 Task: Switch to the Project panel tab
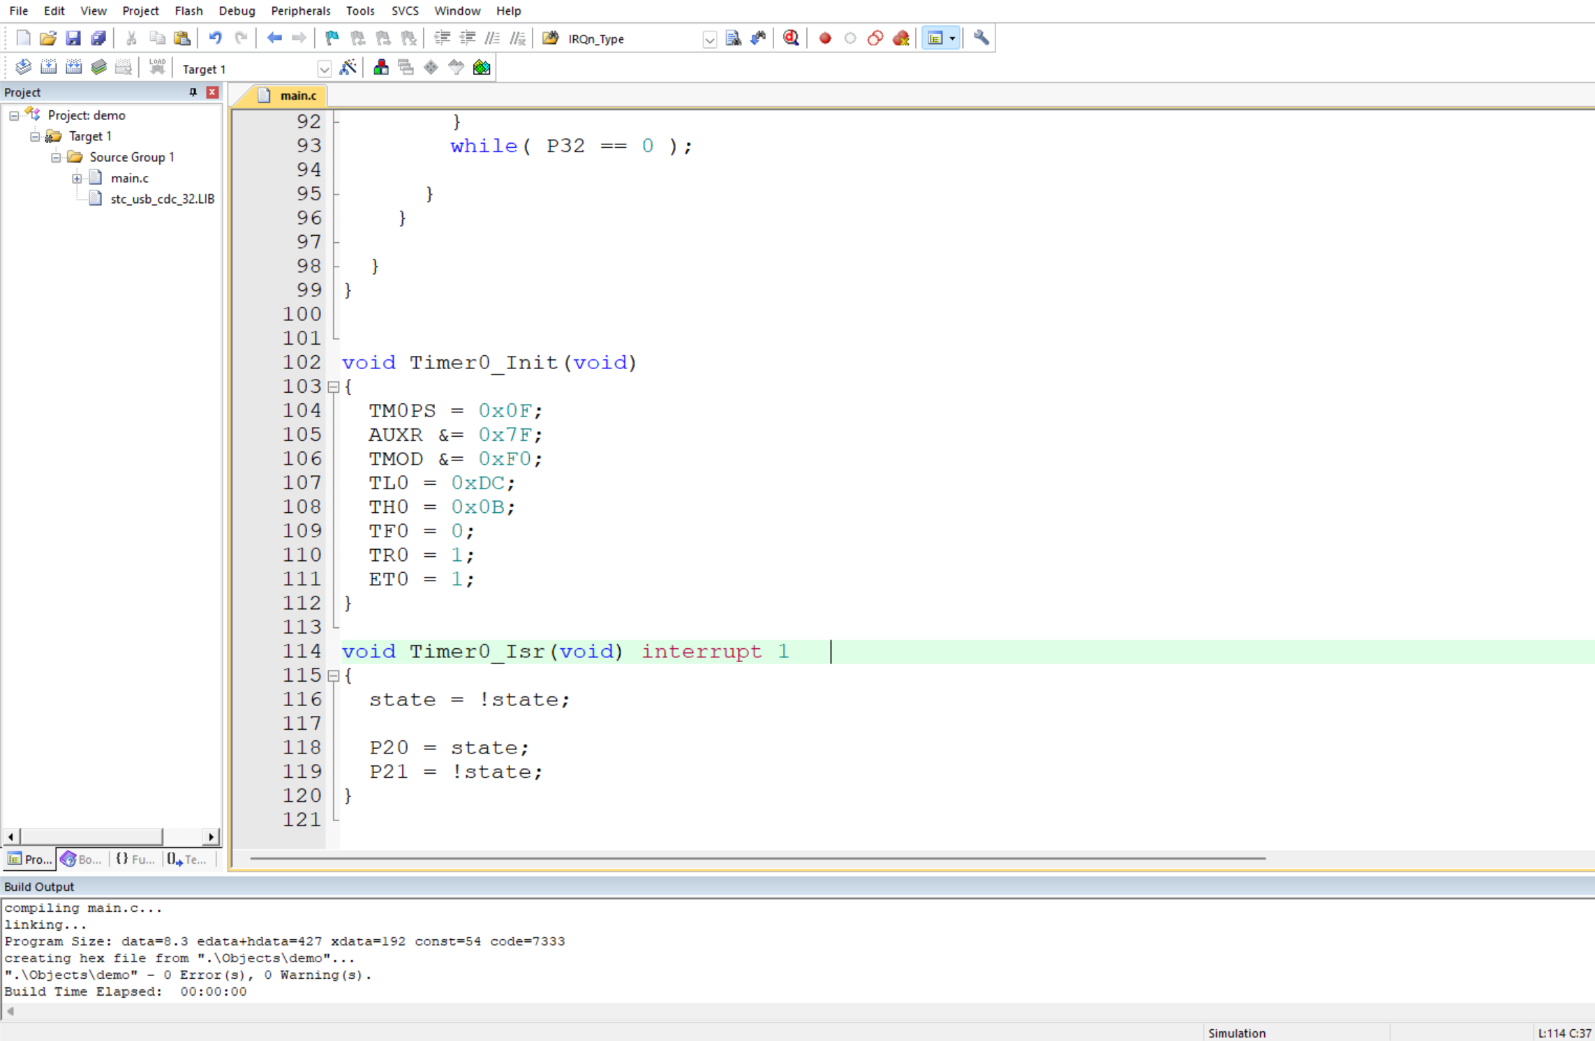point(30,860)
